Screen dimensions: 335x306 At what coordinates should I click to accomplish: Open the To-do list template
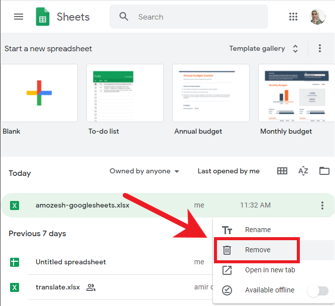[125, 93]
